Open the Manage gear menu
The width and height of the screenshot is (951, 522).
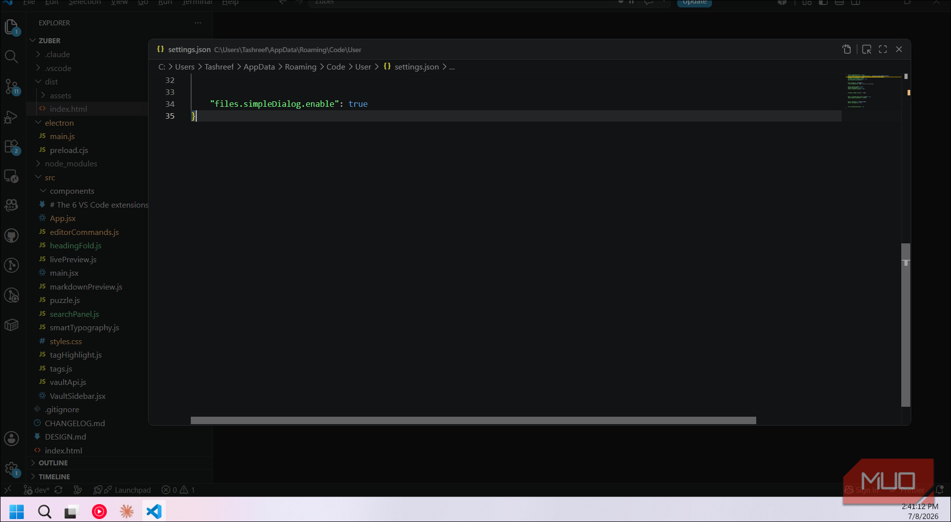[x=11, y=469]
